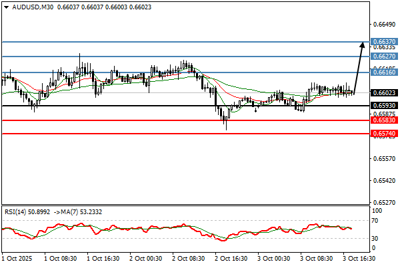This screenshot has width=400, height=266.
Task: Click the 2 Oct 16:30 time label
Action: 231,257
